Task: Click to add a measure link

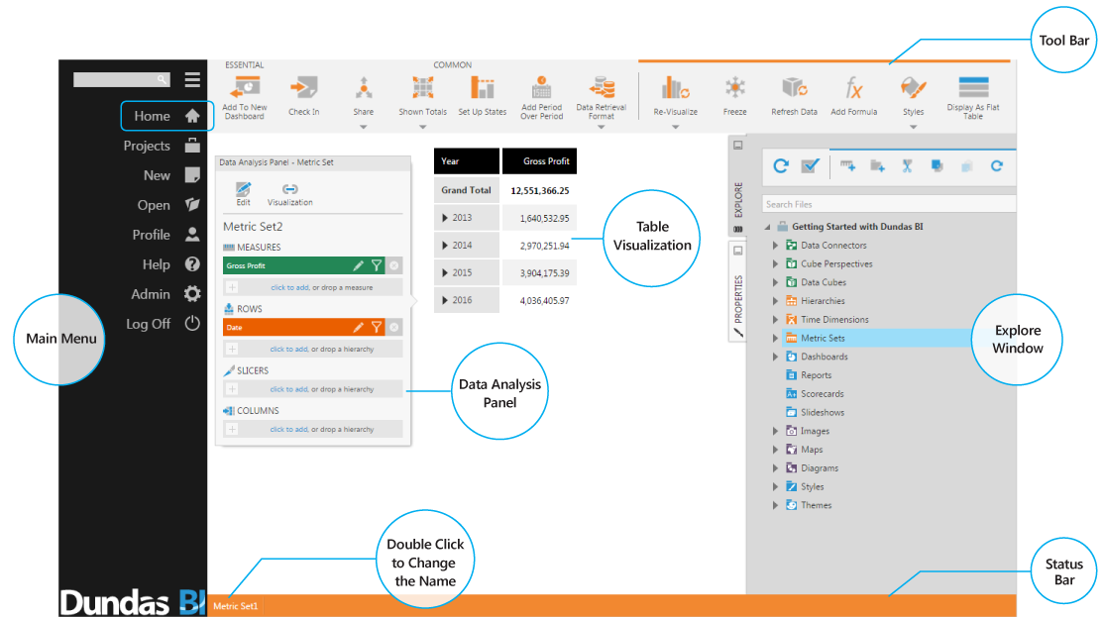Action: pos(289,287)
